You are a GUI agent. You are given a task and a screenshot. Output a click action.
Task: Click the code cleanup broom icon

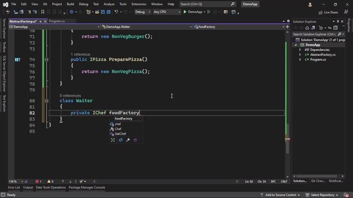[x=81, y=182]
